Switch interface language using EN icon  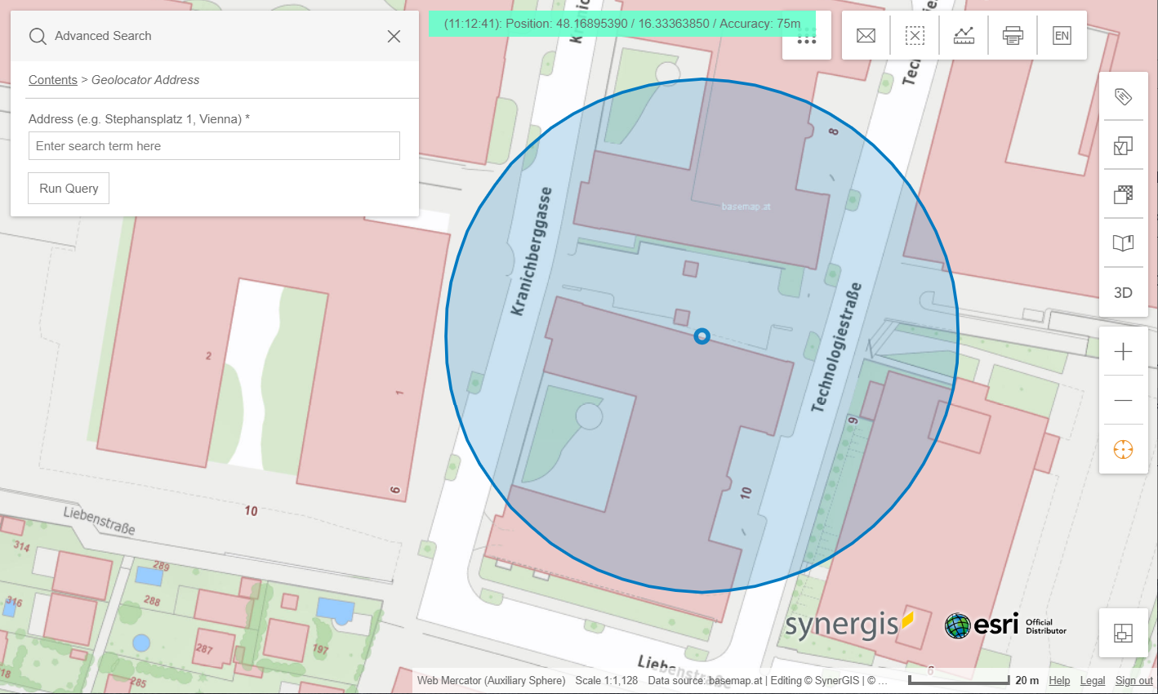pos(1062,35)
